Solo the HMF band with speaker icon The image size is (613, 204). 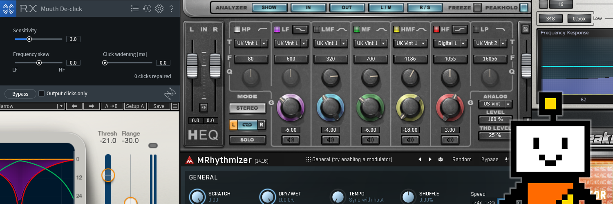410,140
